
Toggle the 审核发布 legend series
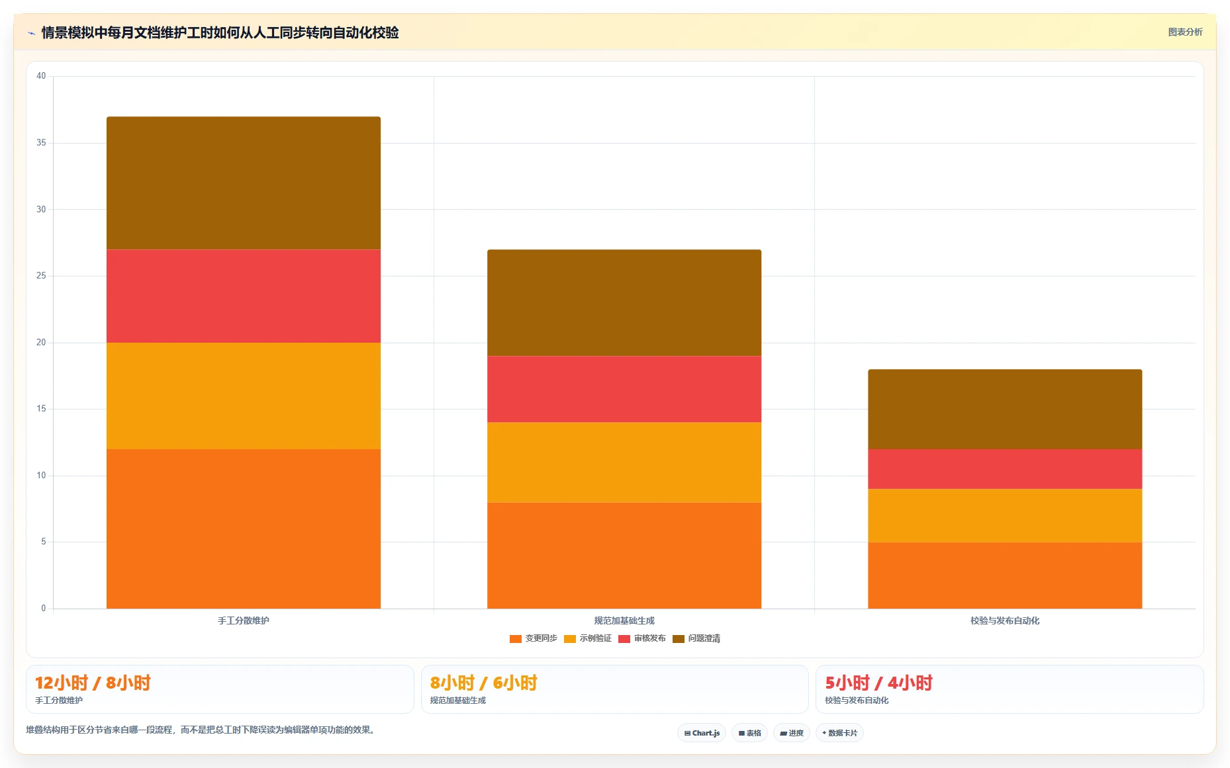pyautogui.click(x=641, y=638)
